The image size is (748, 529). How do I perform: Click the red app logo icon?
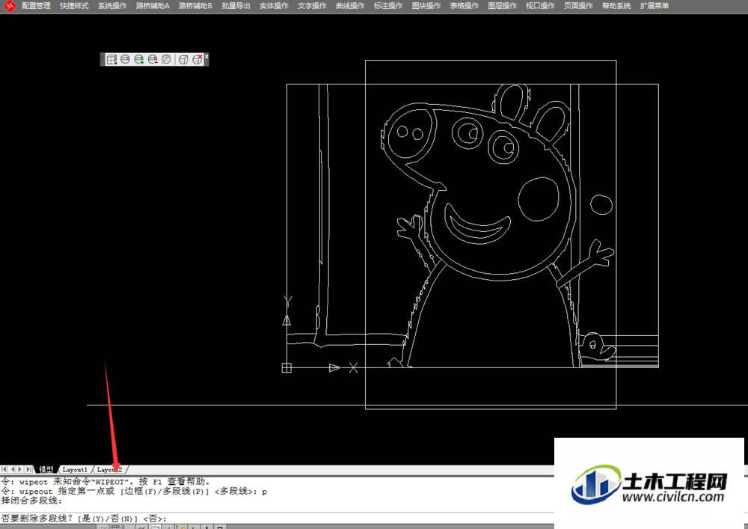8,6
